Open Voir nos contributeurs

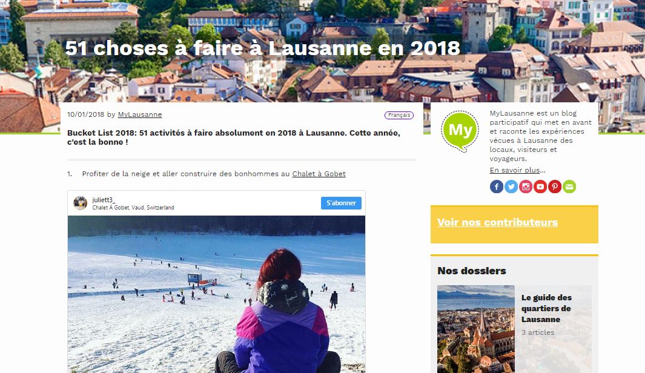498,222
